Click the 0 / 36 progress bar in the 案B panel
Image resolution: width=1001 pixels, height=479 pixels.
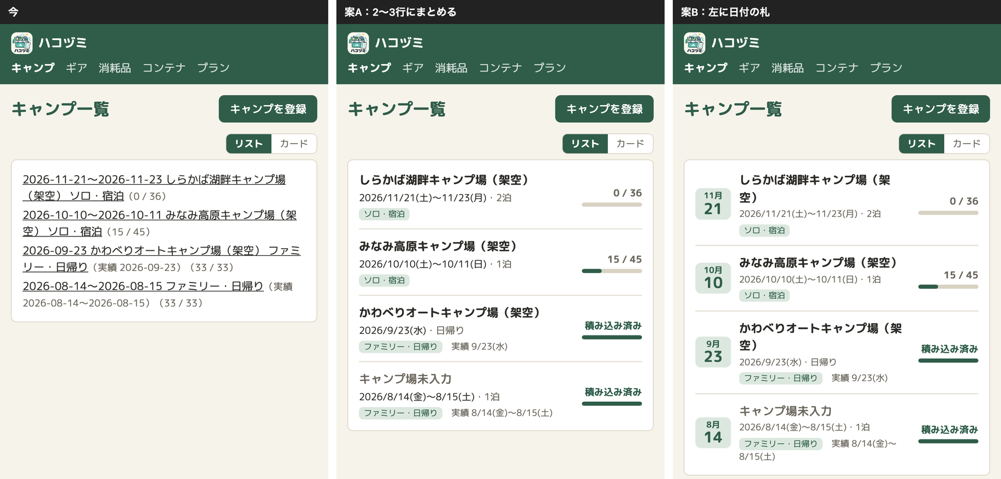(948, 213)
